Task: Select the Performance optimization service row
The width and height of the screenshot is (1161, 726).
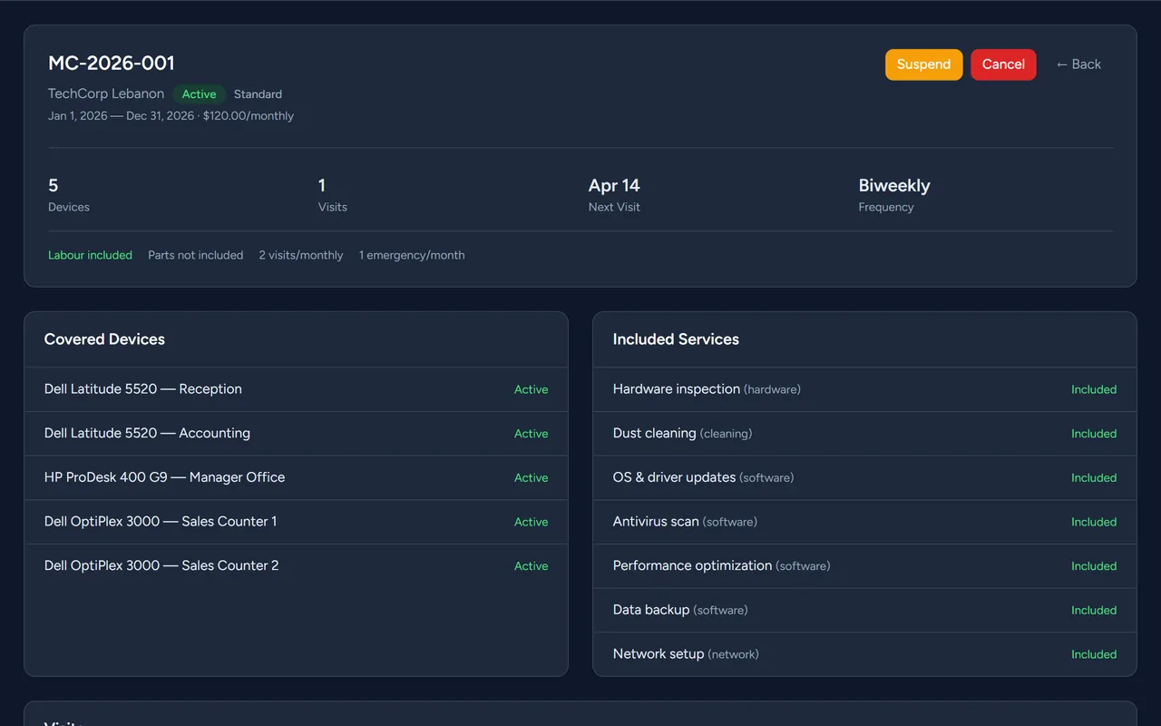Action: 864,565
